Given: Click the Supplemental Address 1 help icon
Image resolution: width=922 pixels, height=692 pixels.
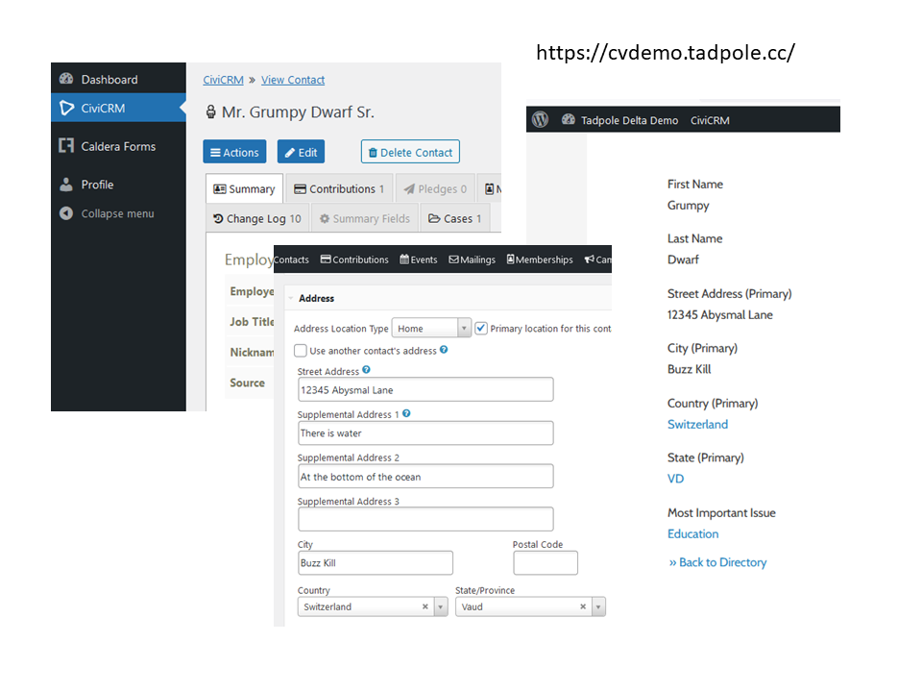Looking at the screenshot, I should [x=406, y=413].
